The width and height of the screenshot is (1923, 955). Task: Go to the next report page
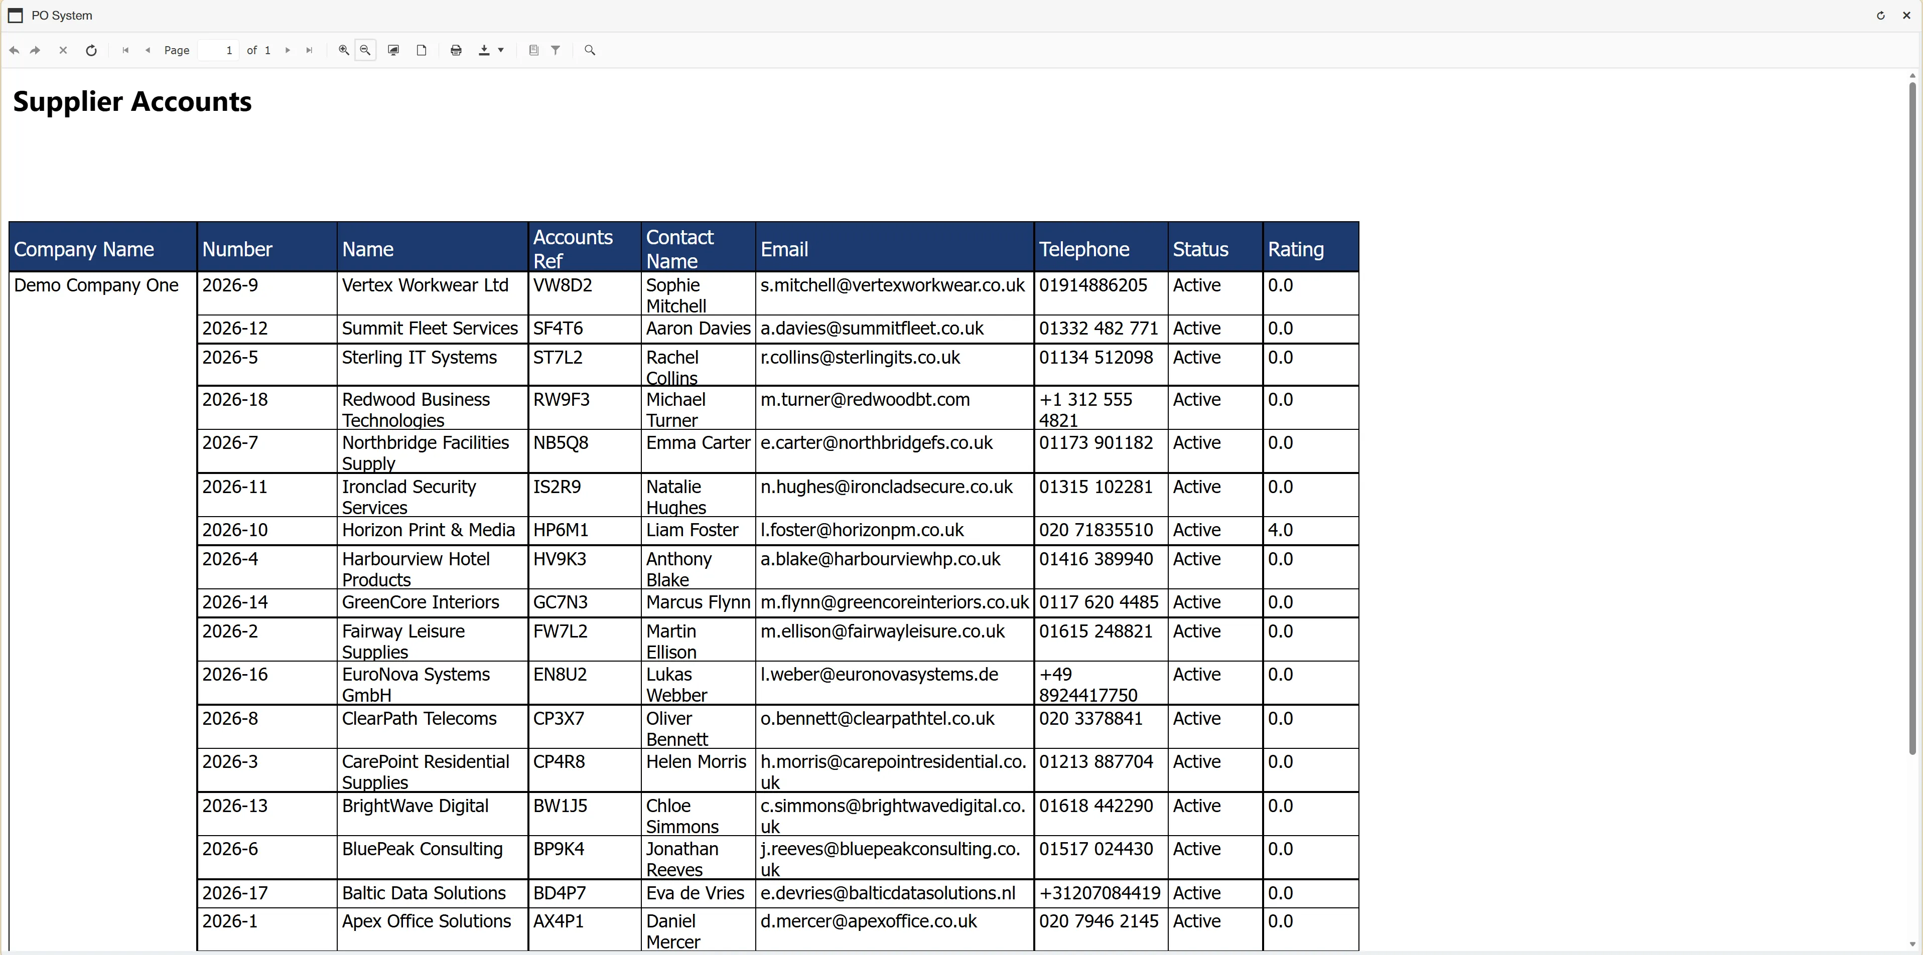288,50
